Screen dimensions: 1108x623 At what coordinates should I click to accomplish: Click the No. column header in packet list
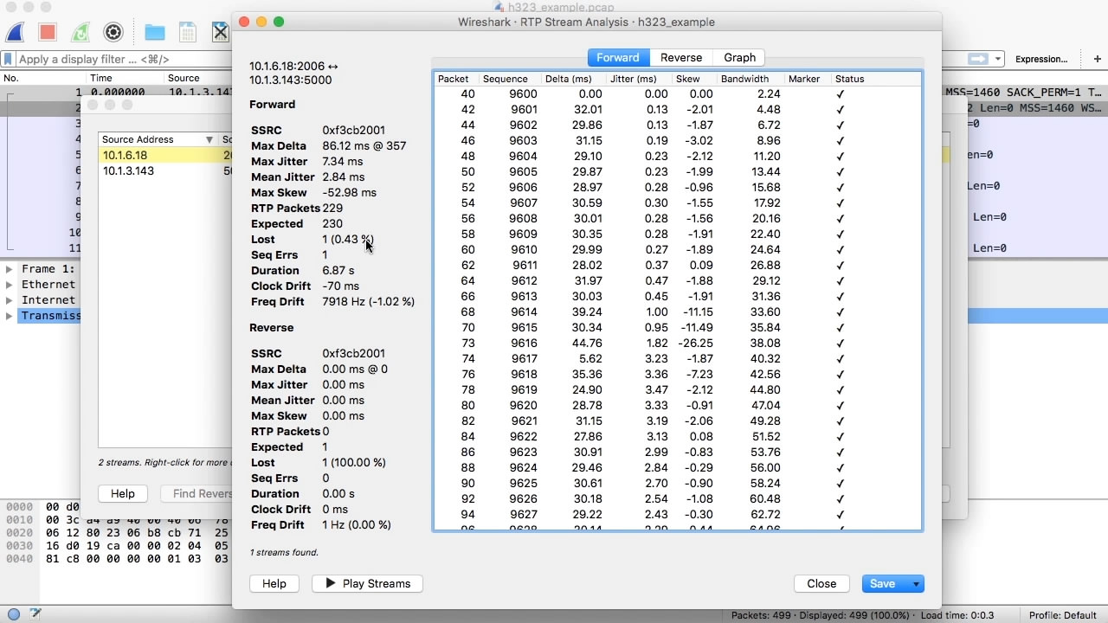tap(11, 78)
